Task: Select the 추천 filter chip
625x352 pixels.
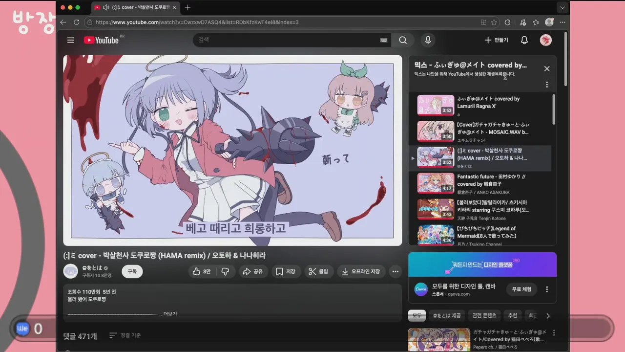Action: coord(513,315)
